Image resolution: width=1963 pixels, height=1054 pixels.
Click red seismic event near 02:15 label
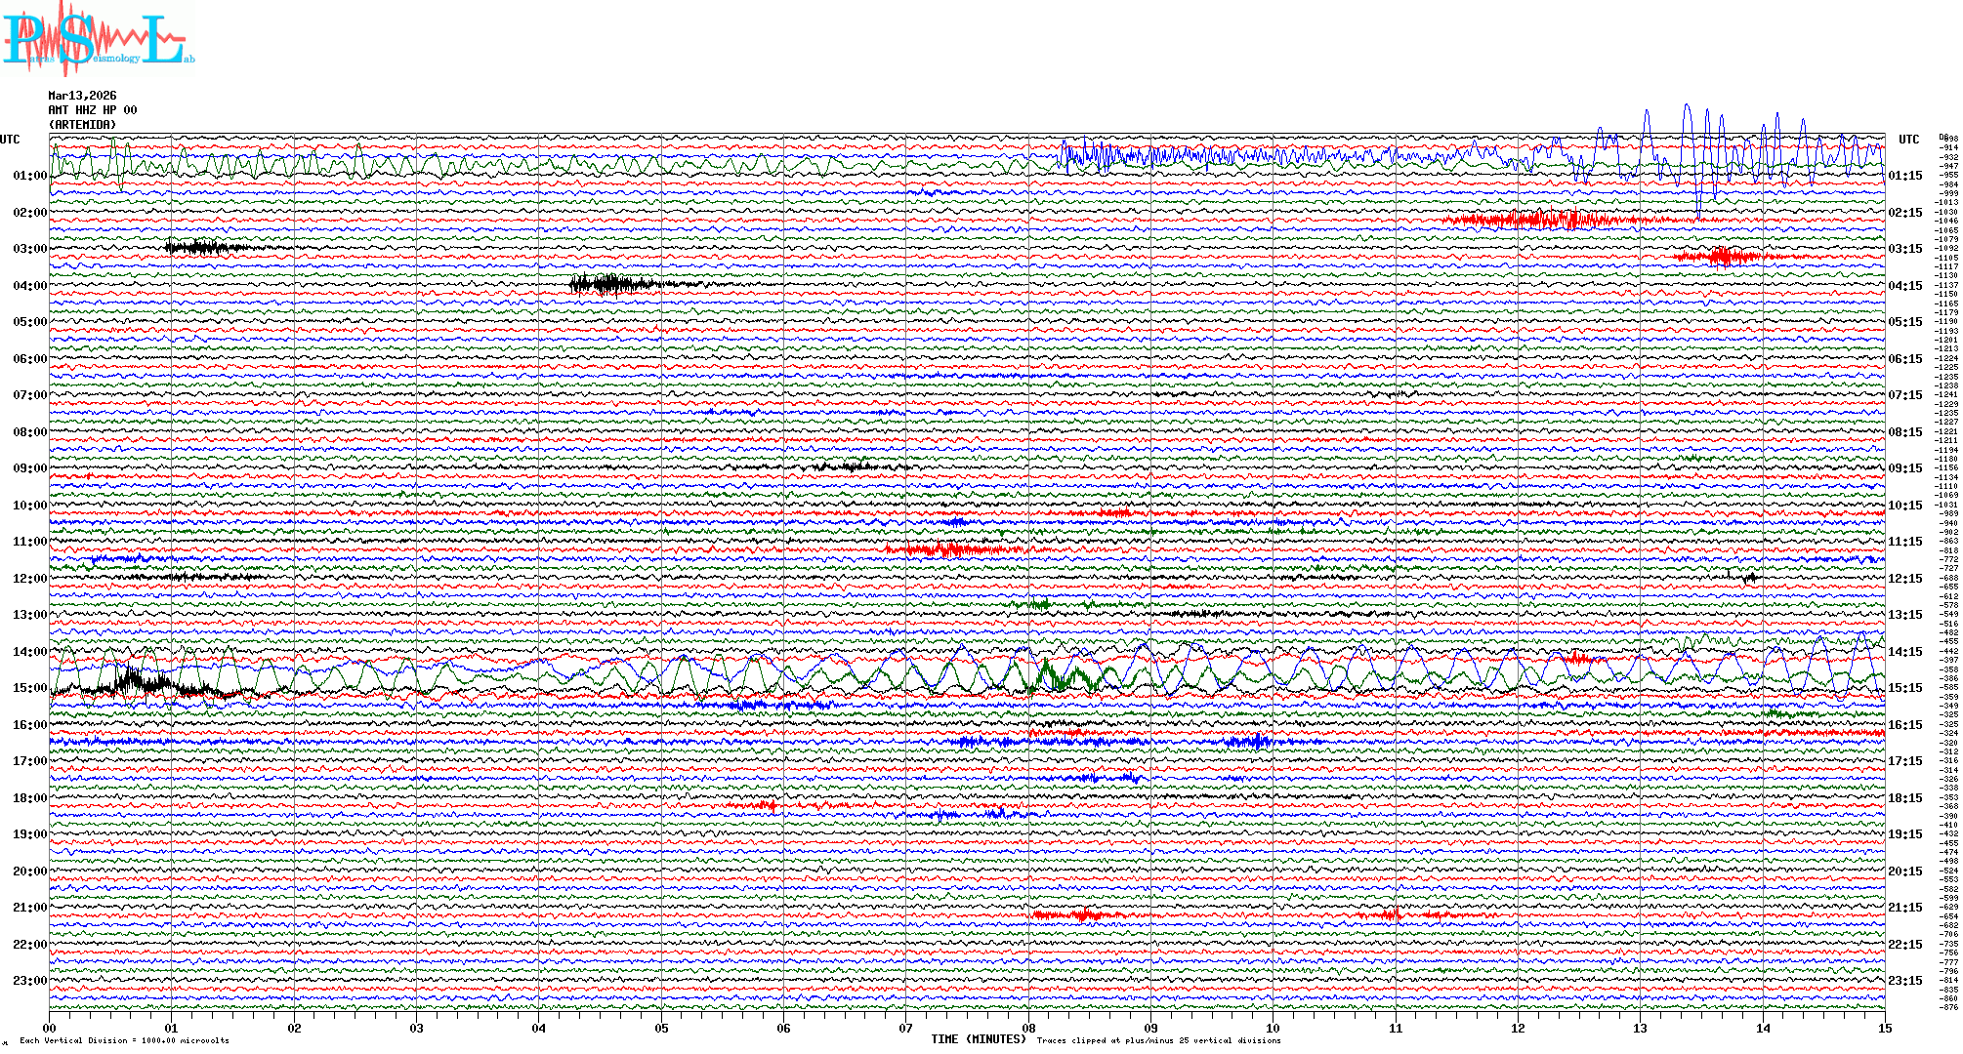(x=1553, y=220)
